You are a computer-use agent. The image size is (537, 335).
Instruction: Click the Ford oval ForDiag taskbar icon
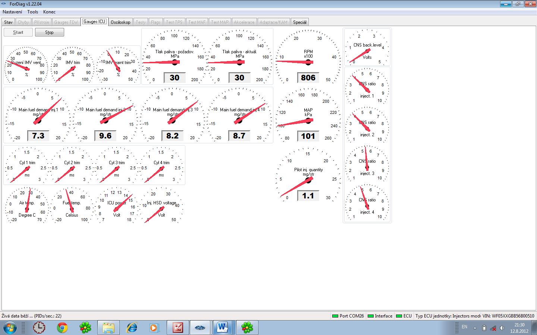click(x=200, y=328)
